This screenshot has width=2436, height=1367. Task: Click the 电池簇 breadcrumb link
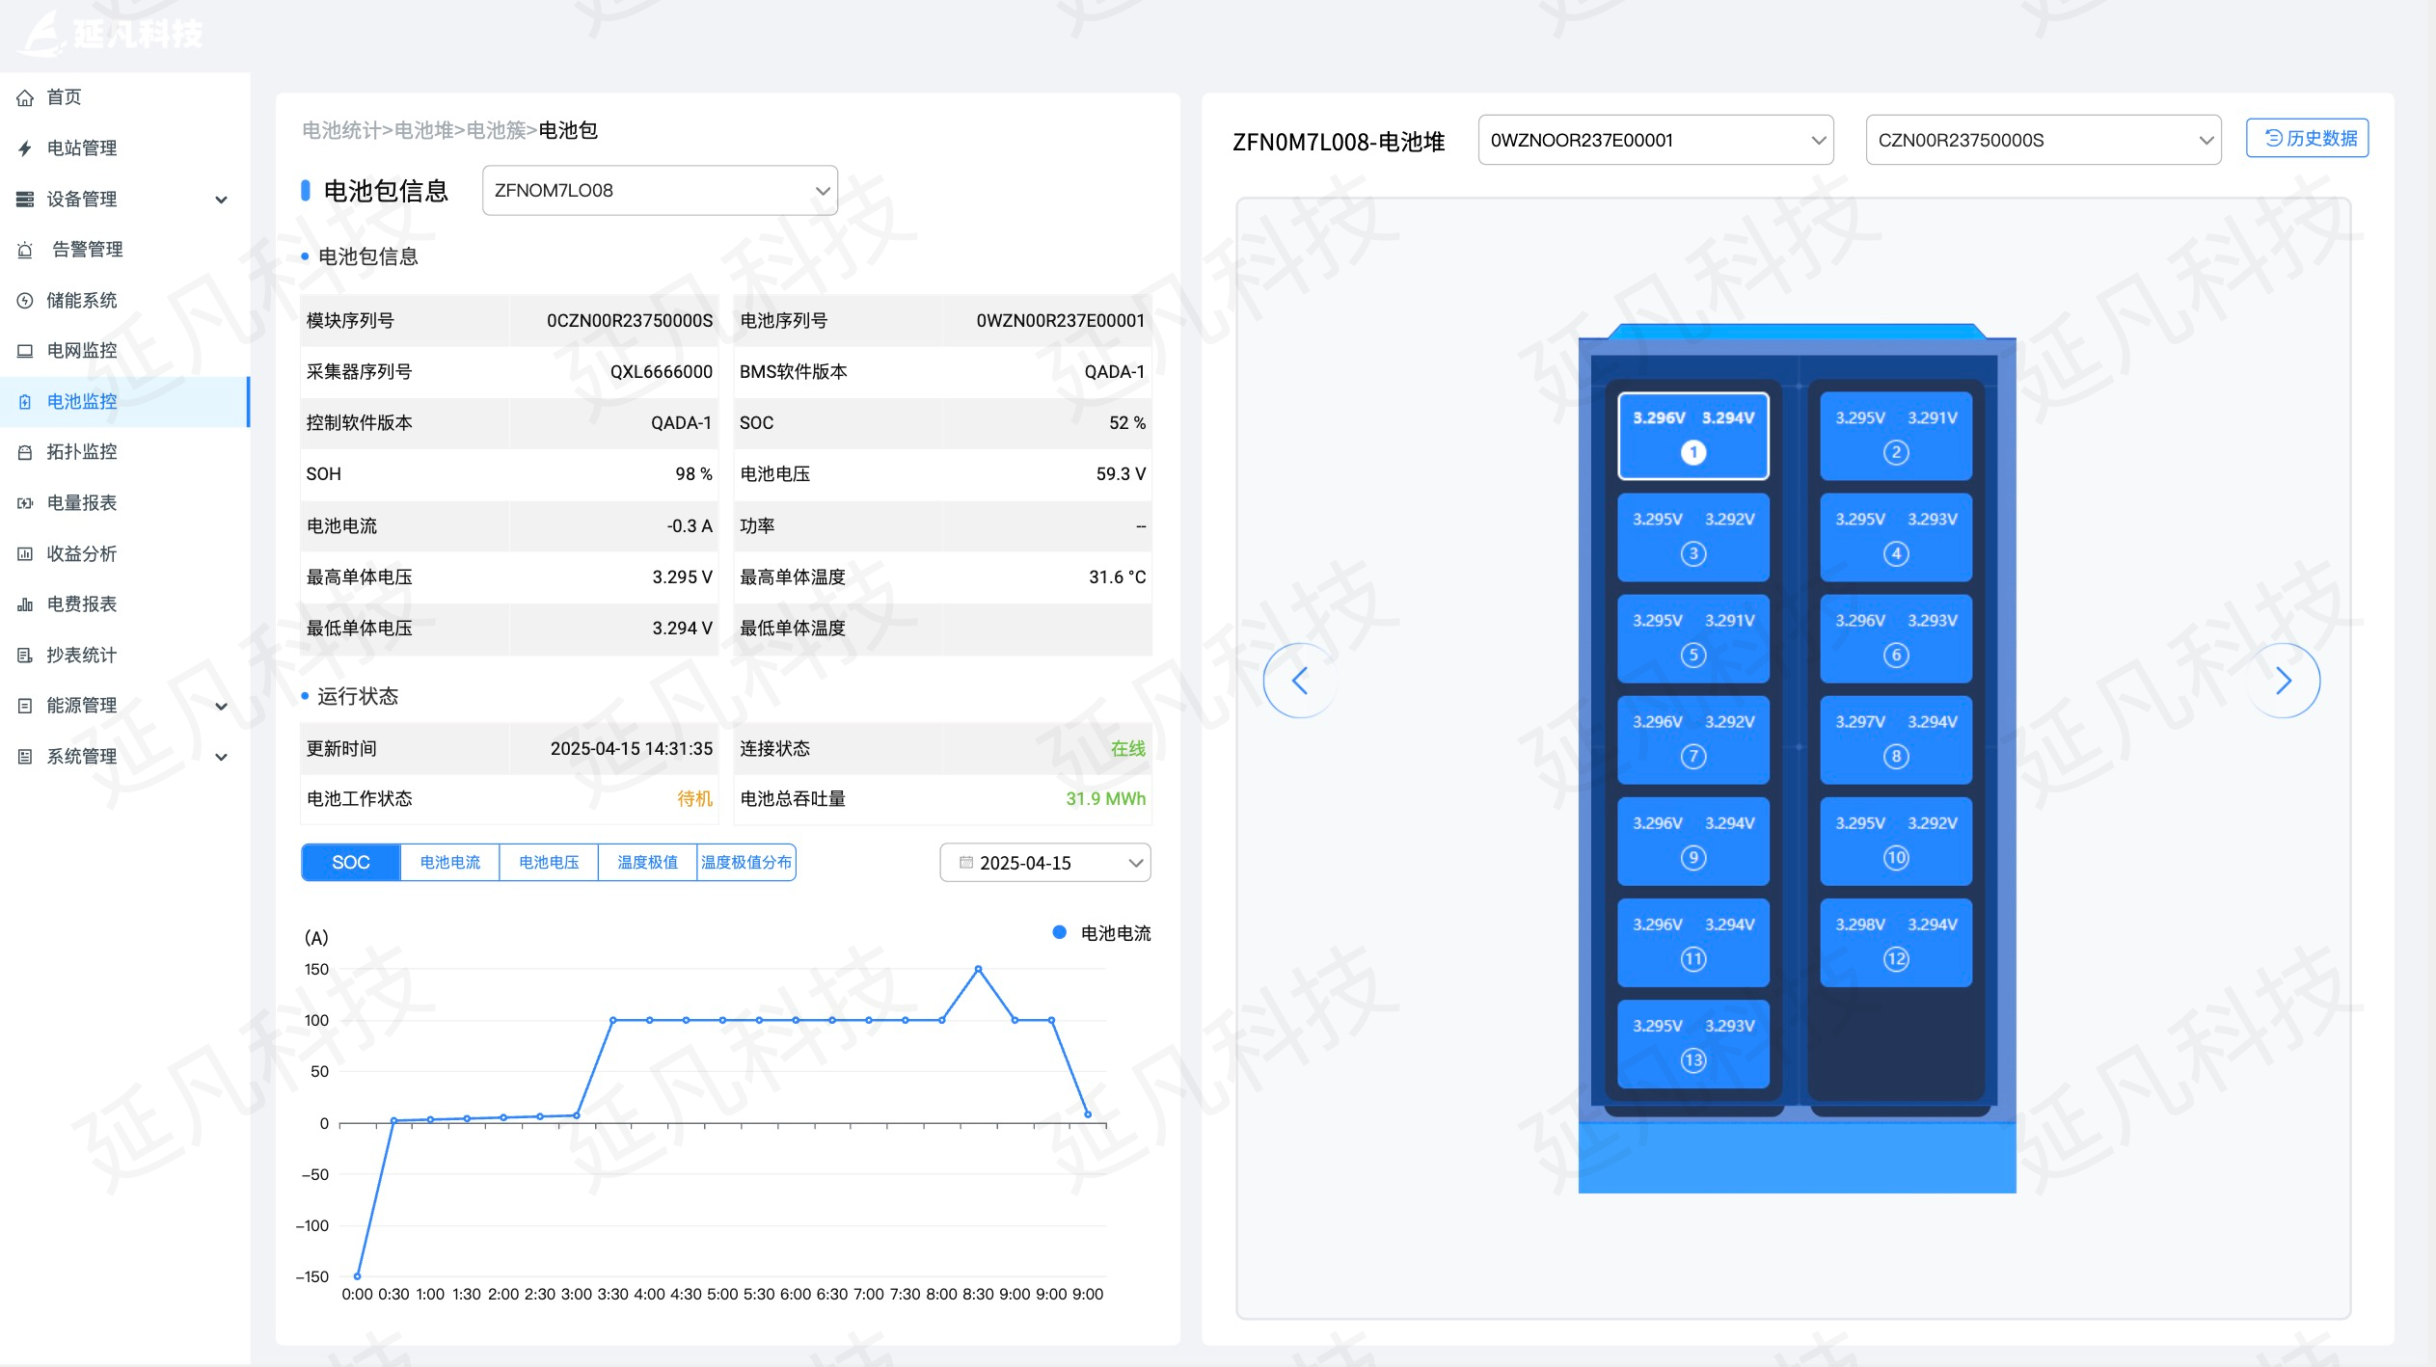click(496, 130)
